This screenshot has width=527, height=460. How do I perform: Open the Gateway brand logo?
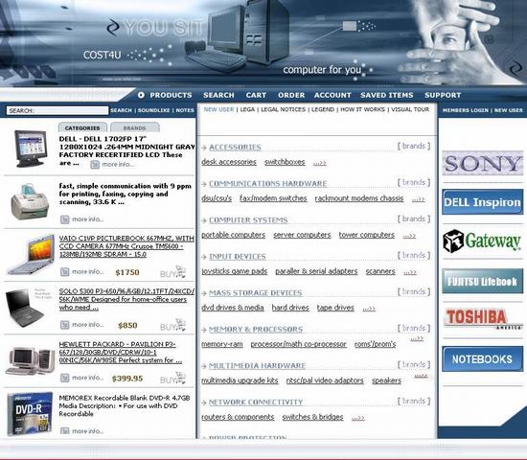point(482,241)
